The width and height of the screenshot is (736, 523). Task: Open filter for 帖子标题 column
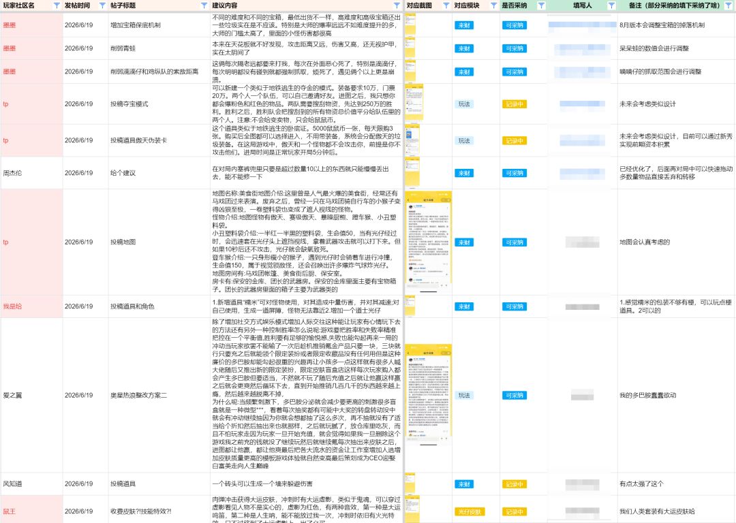(204, 5)
